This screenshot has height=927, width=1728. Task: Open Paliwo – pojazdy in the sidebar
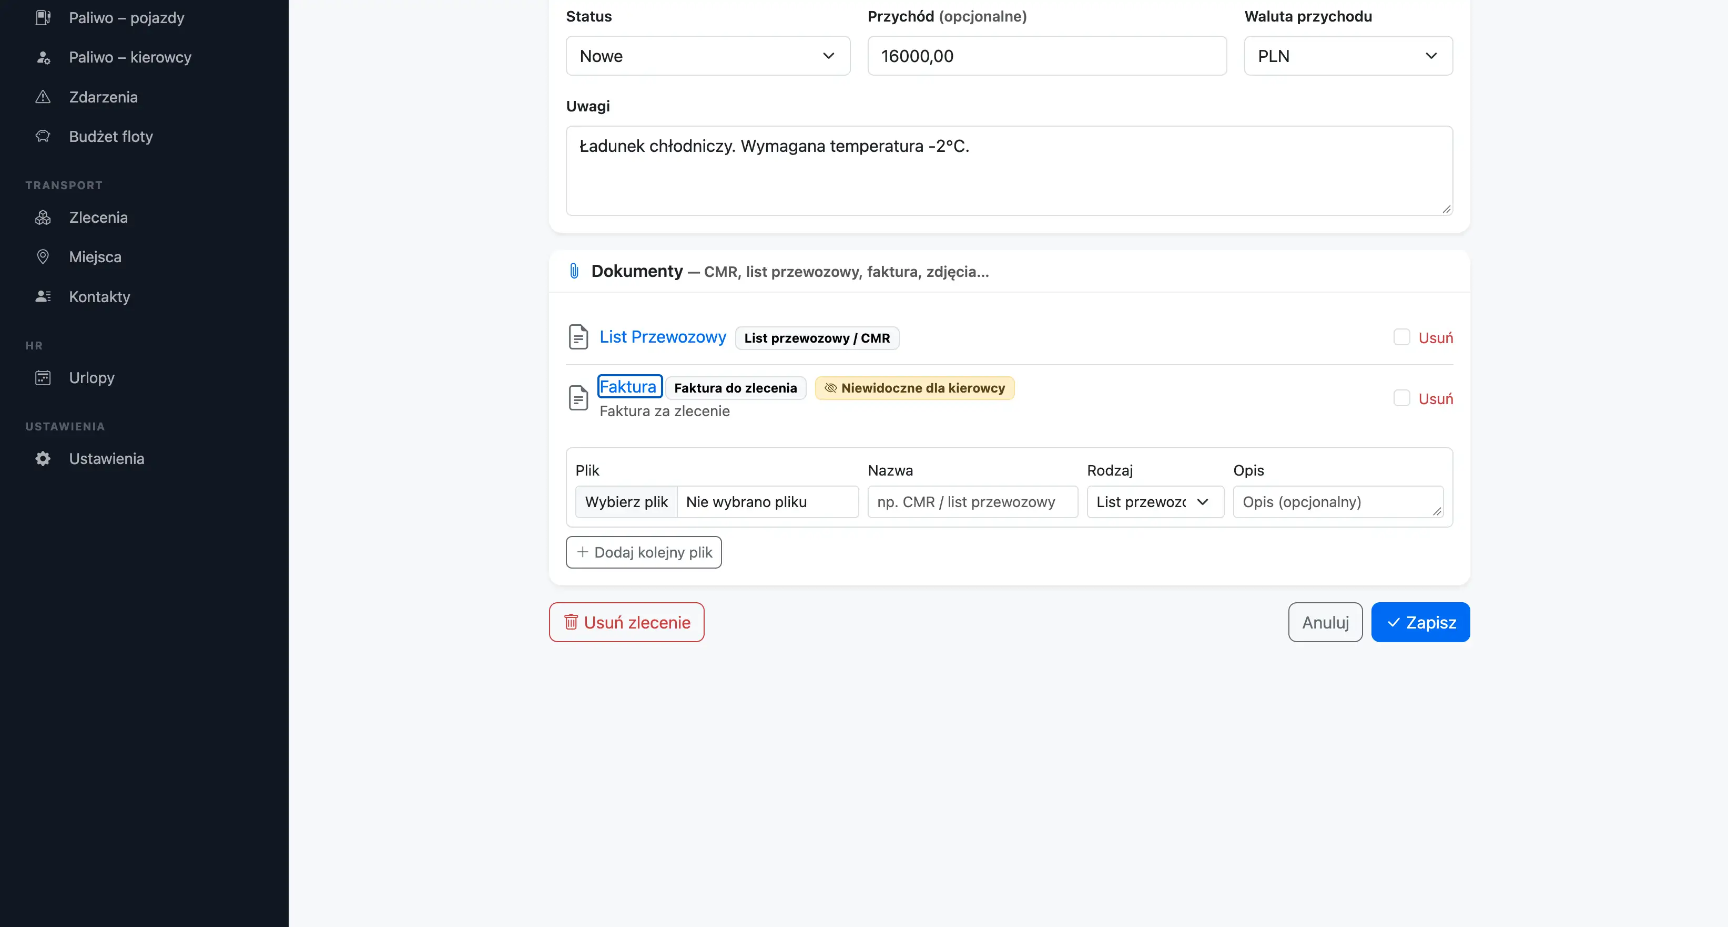[127, 17]
